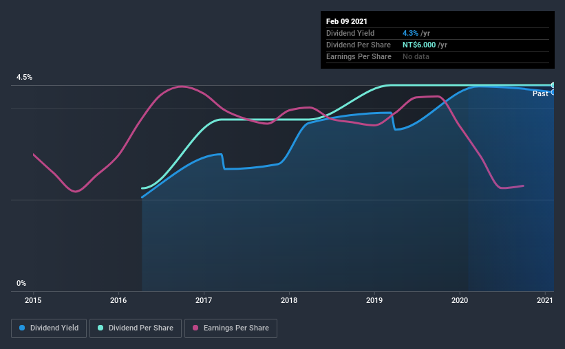Click the Dividend Per Share tooltip row label
The image size is (565, 349).
coord(358,45)
